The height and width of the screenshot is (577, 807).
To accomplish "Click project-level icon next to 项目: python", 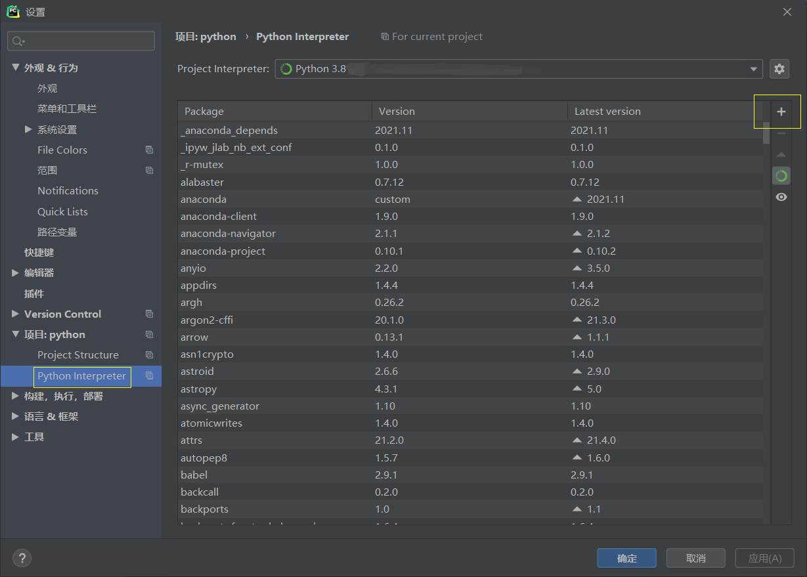I will (x=149, y=335).
